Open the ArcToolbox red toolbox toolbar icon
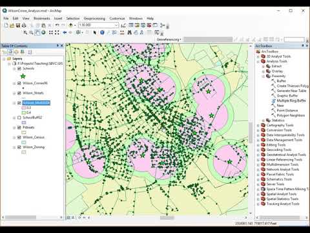This screenshot has width=310, height=233. point(149,25)
